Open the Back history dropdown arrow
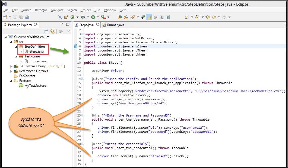288x168 pixels. click(219, 17)
